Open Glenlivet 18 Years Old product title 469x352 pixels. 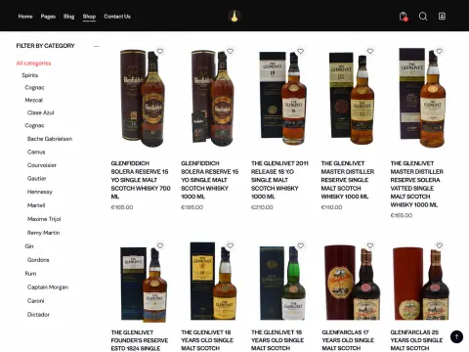207,340
